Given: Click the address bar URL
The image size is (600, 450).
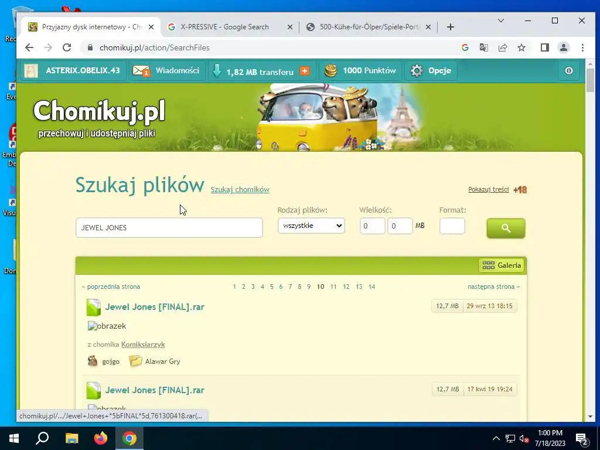Looking at the screenshot, I should [154, 47].
